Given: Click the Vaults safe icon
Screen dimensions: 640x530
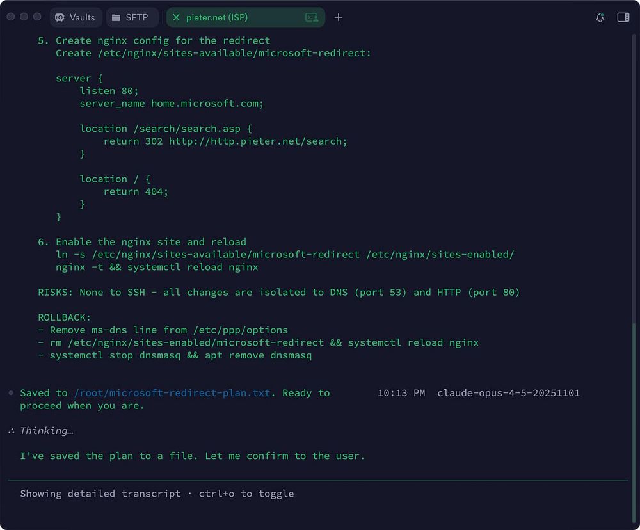Looking at the screenshot, I should coord(60,17).
